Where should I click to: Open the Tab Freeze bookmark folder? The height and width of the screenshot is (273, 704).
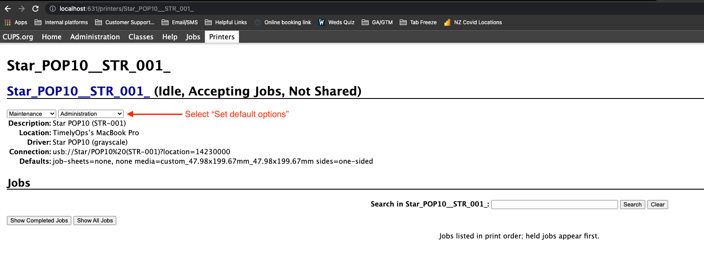click(x=418, y=22)
